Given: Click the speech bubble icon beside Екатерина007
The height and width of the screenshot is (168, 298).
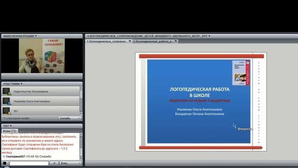Looking at the screenshot, I should point(4,157).
